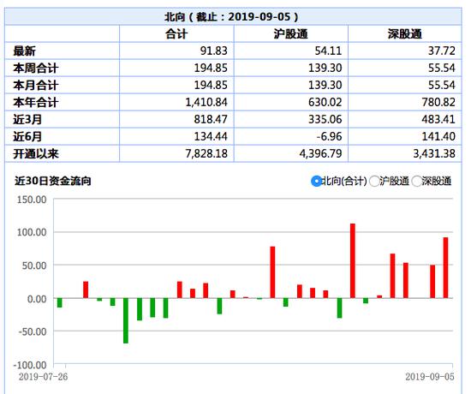Click the value 7,828.18
This screenshot has width=471, height=394.
coord(206,153)
